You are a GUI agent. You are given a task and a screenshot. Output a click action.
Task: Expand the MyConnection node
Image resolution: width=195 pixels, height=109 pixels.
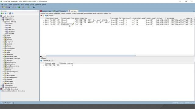(x=1, y=18)
